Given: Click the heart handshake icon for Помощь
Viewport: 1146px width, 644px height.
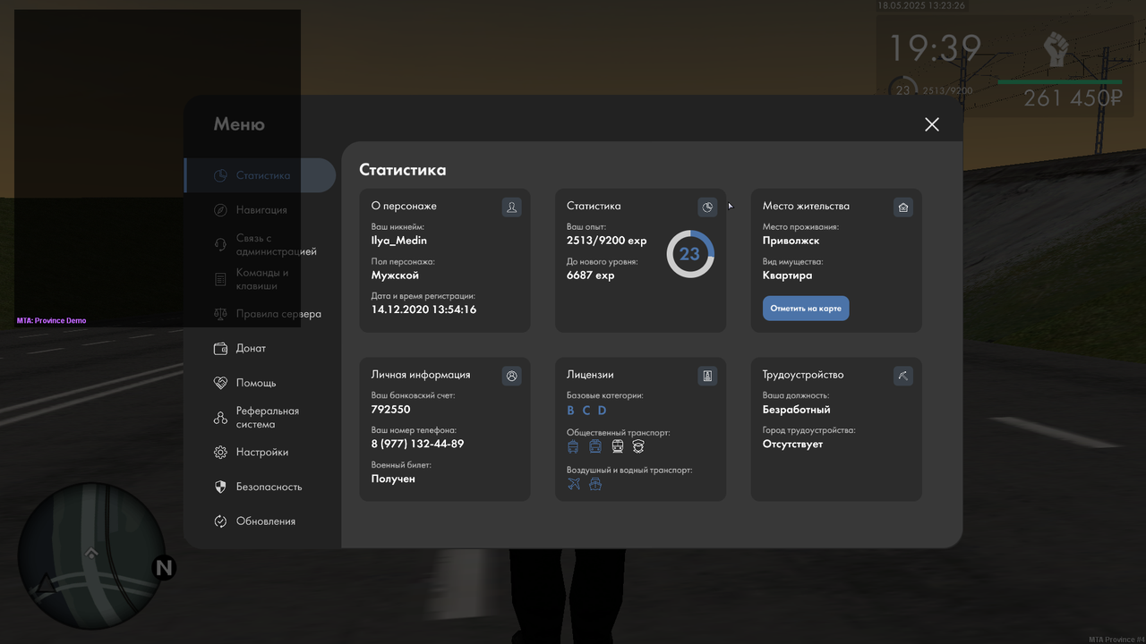Looking at the screenshot, I should pos(220,383).
